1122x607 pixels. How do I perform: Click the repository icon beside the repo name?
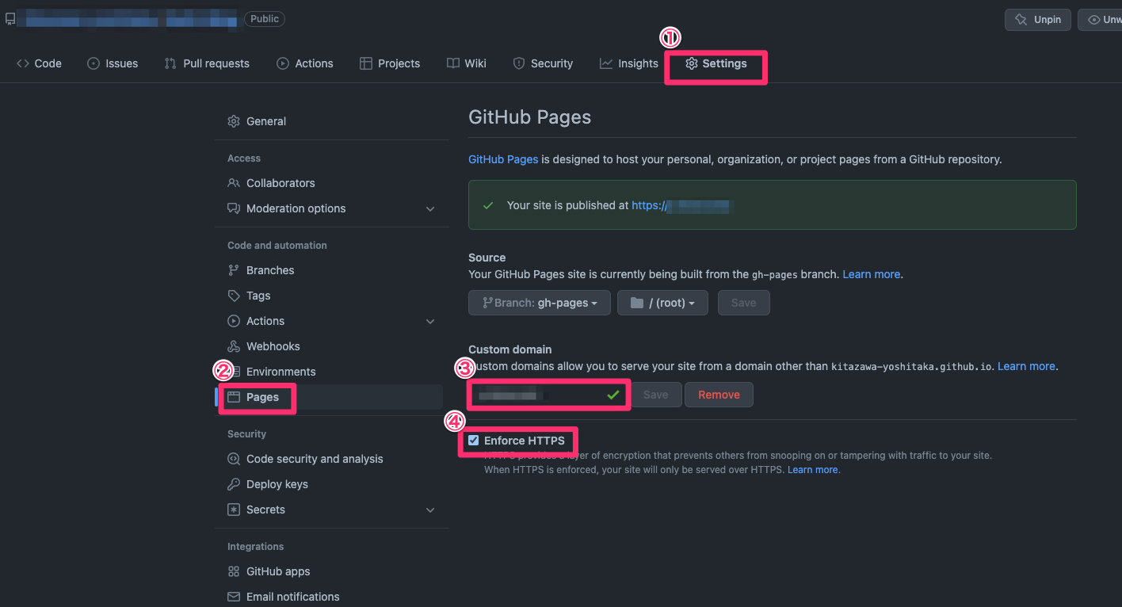tap(10, 19)
